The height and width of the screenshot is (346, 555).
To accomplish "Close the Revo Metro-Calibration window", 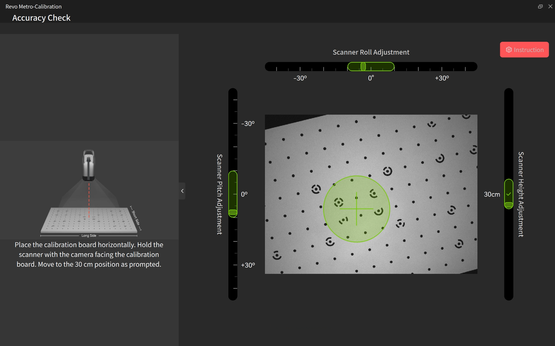I will pos(550,6).
